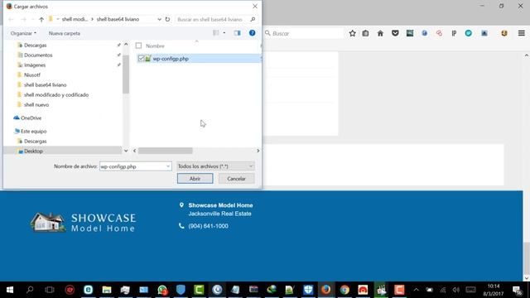The image size is (530, 298).
Task: Create Nueva carpeta
Action: [65, 33]
